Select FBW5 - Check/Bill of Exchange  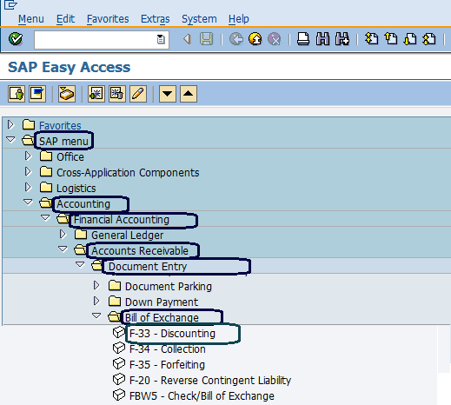click(x=202, y=395)
